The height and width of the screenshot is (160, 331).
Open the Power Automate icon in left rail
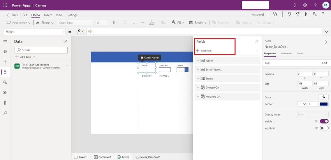[5, 93]
